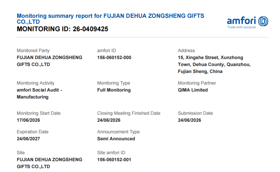The image size is (280, 172).
Task: Click the Monitoring summary report title
Action: 110,19
